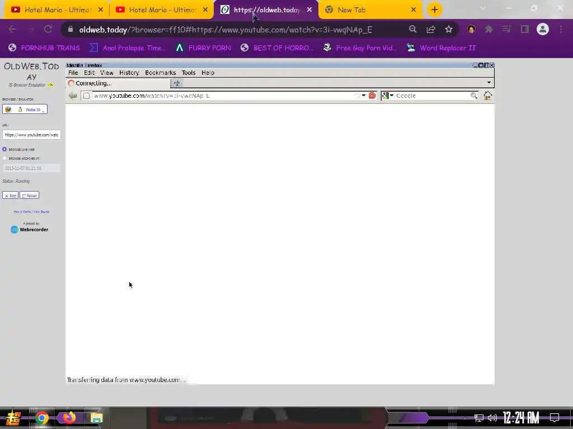The image size is (573, 429).
Task: Click the emulated Firefox youtube.com address field
Action: pyautogui.click(x=223, y=96)
